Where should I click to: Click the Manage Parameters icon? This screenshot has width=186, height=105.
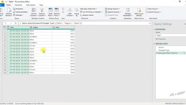coord(128,10)
